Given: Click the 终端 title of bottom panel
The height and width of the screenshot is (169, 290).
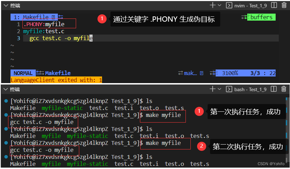Looking at the screenshot, I should click(15, 89).
